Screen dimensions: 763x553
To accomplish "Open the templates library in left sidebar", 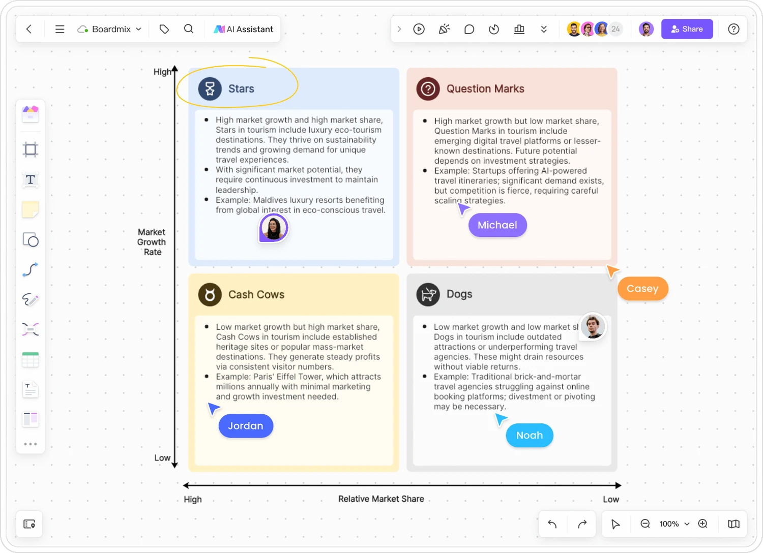I will pyautogui.click(x=31, y=113).
